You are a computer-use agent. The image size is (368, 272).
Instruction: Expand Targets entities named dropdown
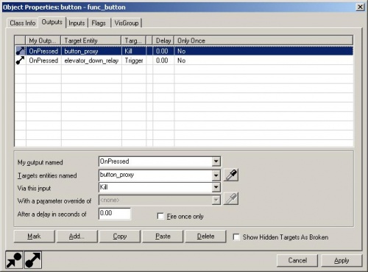(x=216, y=175)
